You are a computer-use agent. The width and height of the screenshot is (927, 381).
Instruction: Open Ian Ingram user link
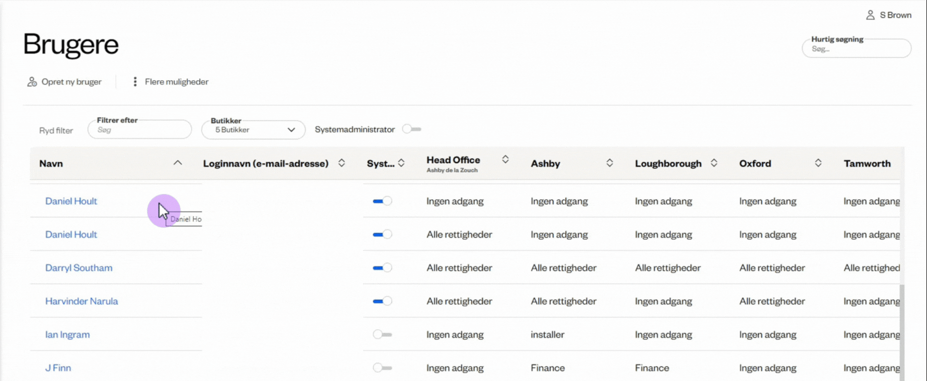(x=67, y=334)
